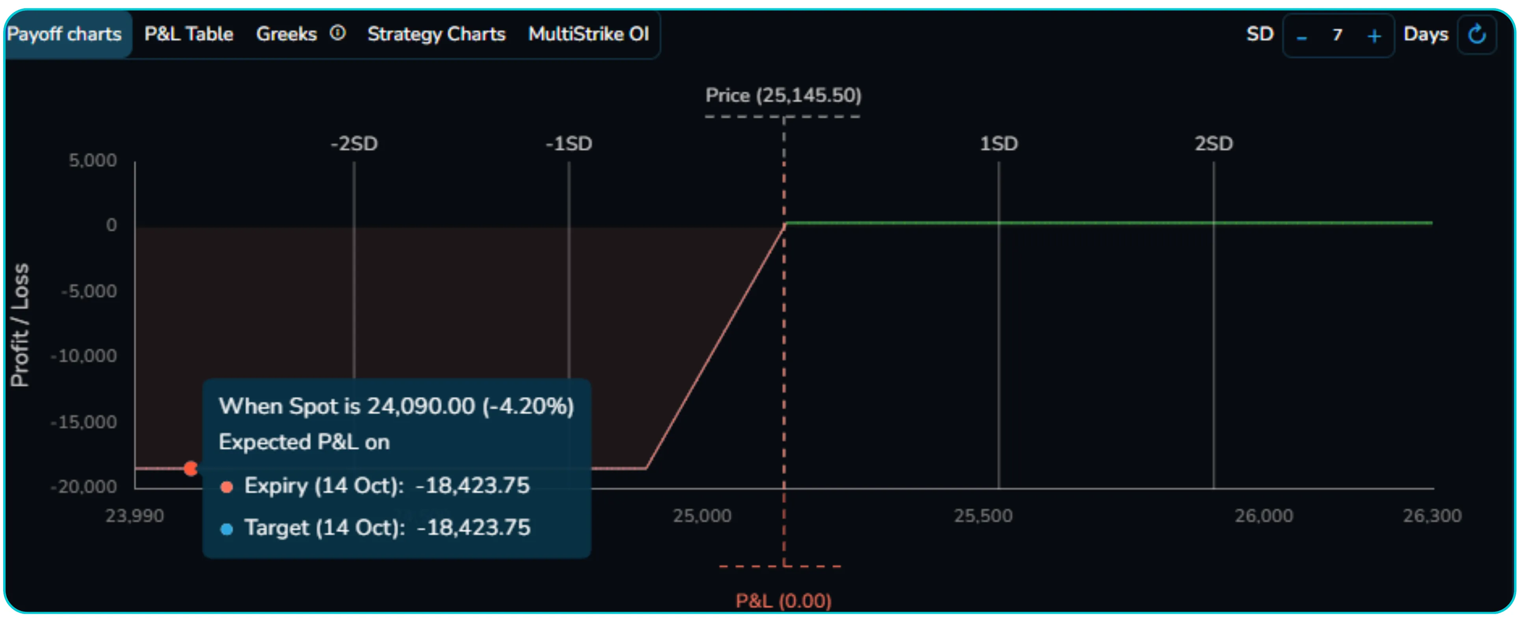Screen dimensions: 1522x618
Task: Open the Payoff charts tab
Action: click(64, 34)
